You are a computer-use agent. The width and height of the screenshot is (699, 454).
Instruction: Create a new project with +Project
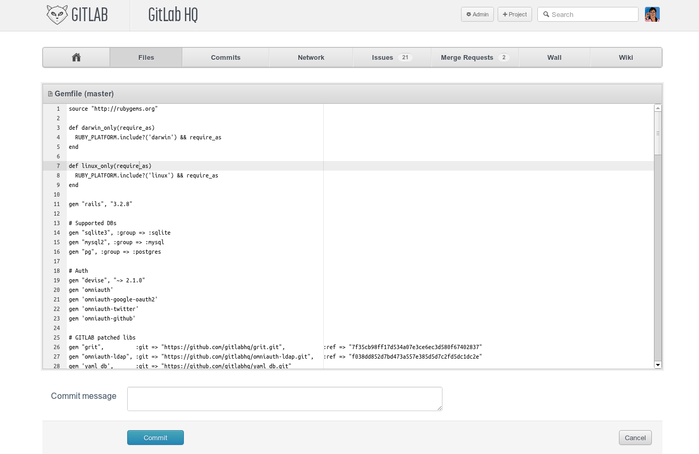click(514, 14)
